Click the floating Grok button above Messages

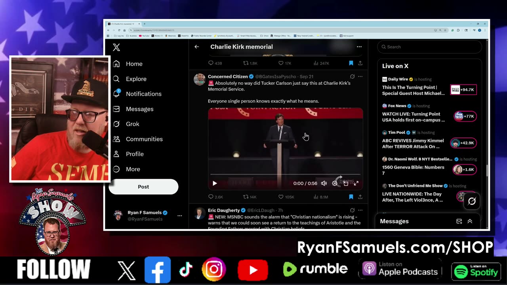[472, 201]
